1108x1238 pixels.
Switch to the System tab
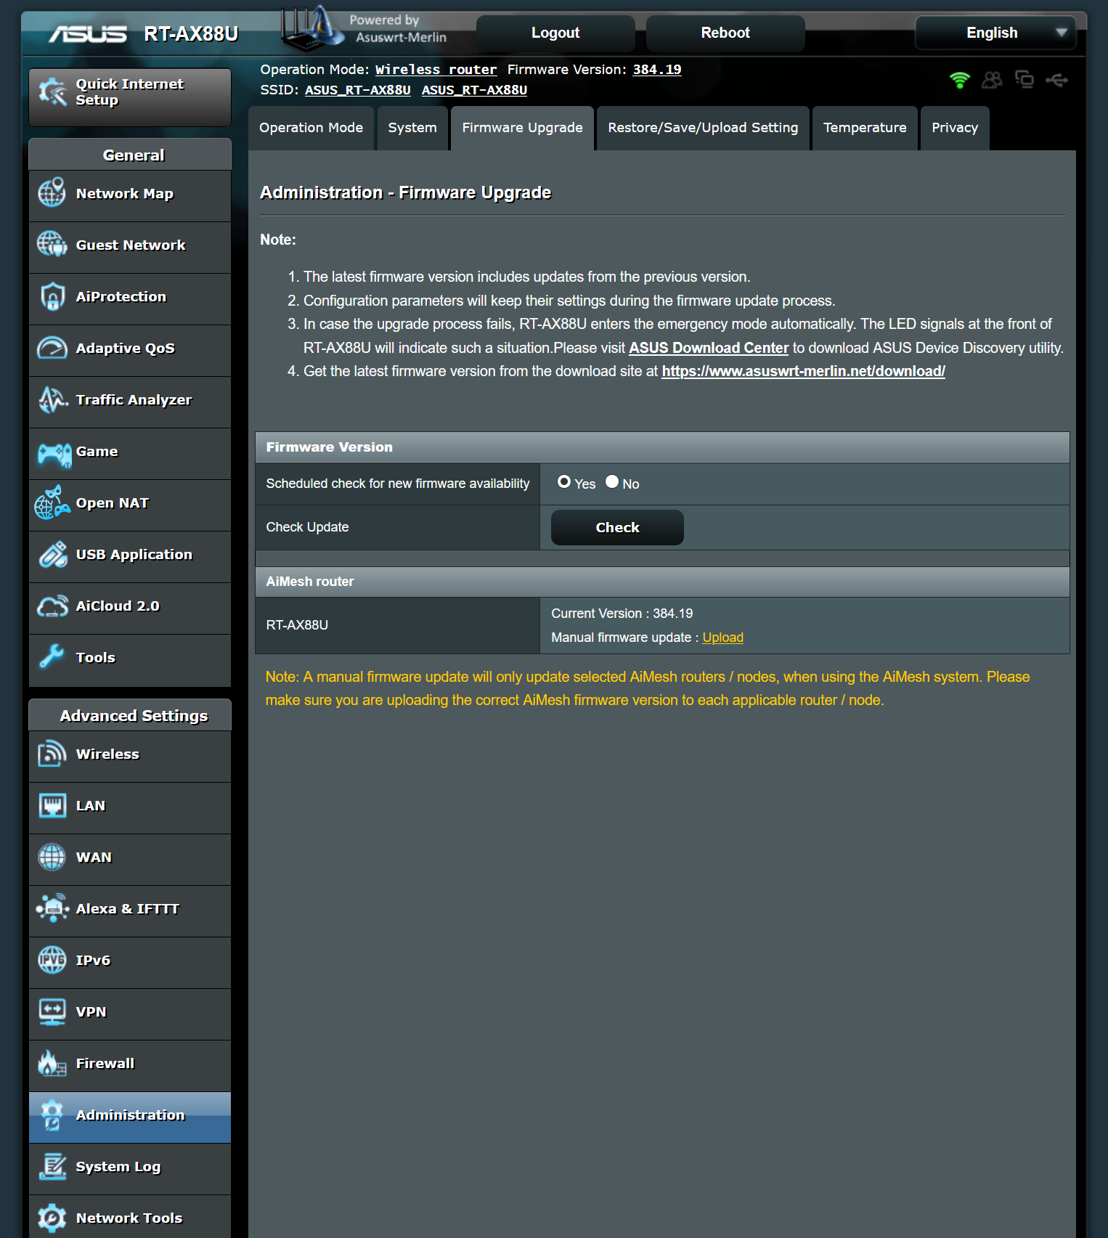point(412,128)
